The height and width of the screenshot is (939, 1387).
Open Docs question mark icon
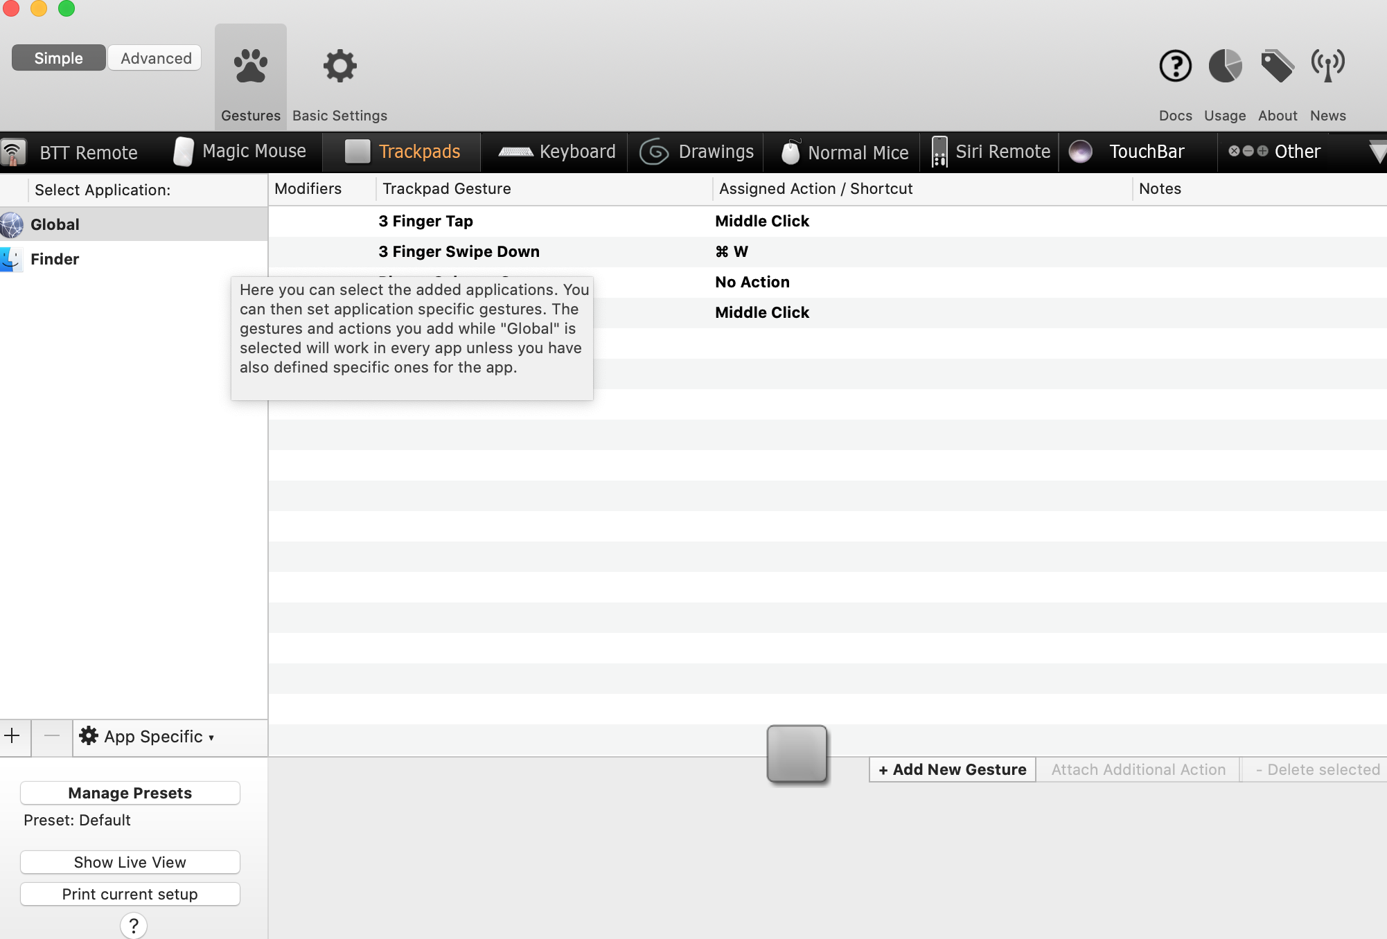[1175, 66]
